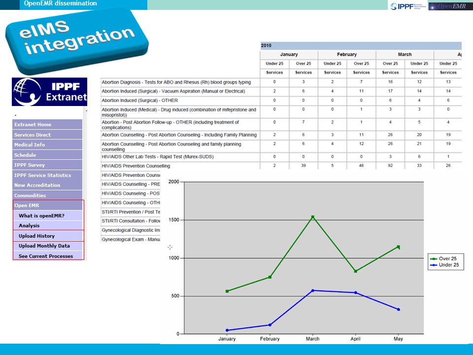473x355 pixels.
Task: Click February point on green Over 25 line
Action: pos(270,277)
